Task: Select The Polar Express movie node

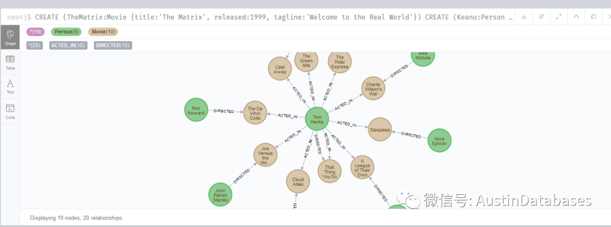Action: point(340,62)
